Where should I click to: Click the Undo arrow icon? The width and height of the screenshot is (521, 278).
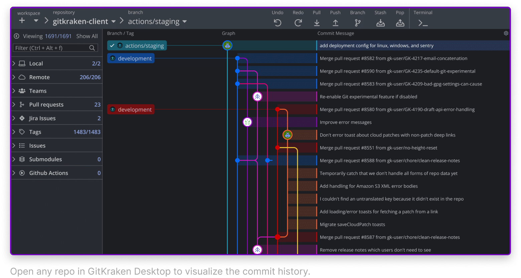[277, 23]
